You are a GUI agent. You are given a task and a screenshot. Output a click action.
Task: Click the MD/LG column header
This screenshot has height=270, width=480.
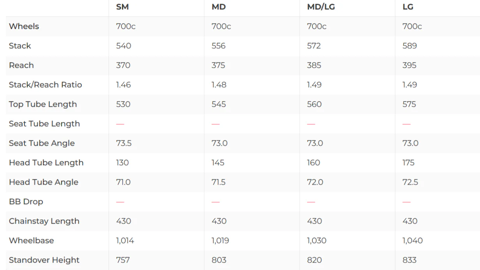pos(321,7)
